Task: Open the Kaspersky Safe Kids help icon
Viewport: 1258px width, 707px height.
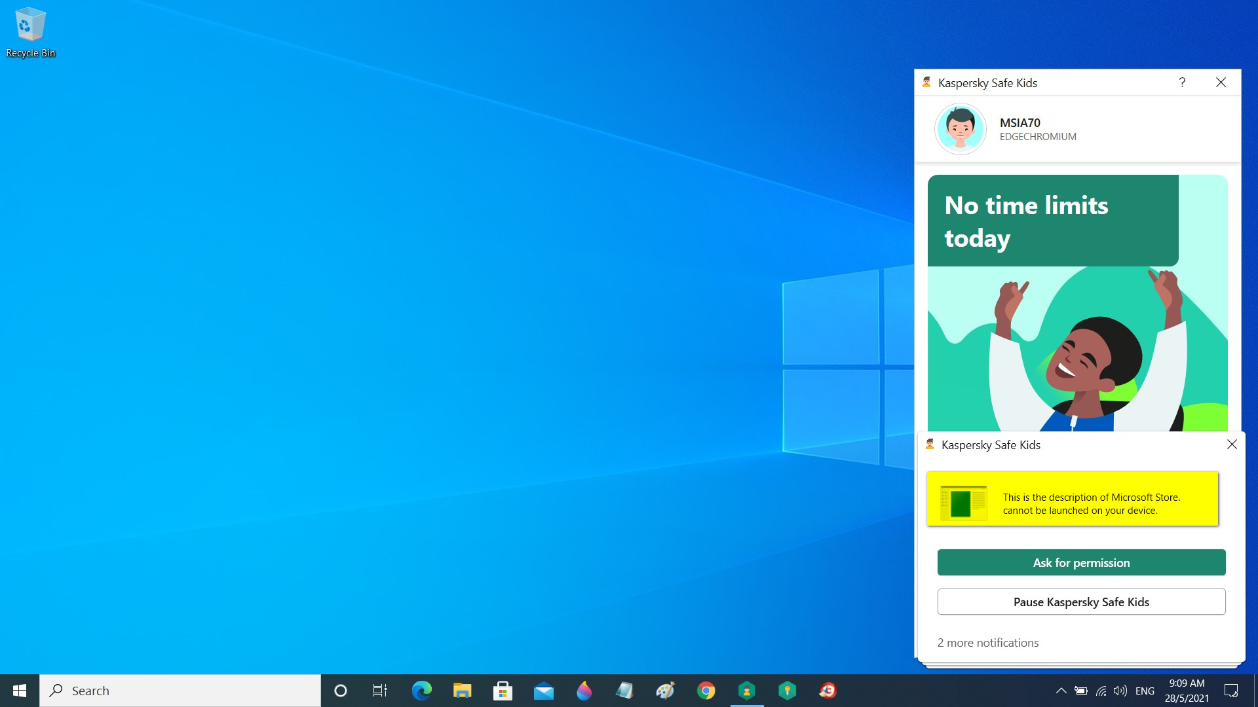Action: 1182,82
